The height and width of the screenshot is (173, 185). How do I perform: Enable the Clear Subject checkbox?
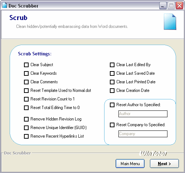coord(26,65)
